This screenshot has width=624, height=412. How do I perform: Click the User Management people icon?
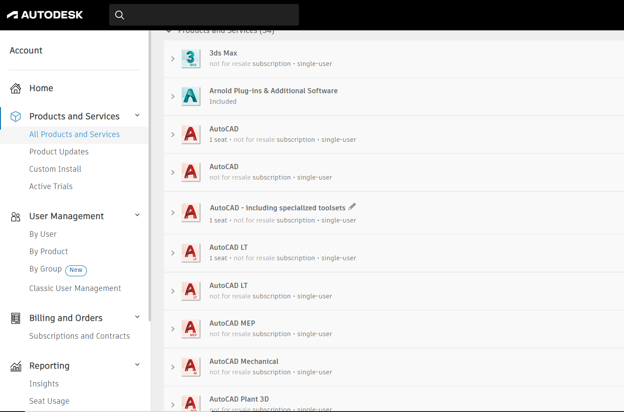tap(16, 217)
